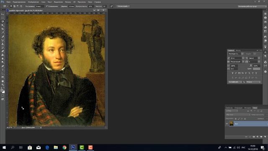Screen dimensions: 268x151
Task: Select the Horizontal Type tool
Action: pos(3,70)
